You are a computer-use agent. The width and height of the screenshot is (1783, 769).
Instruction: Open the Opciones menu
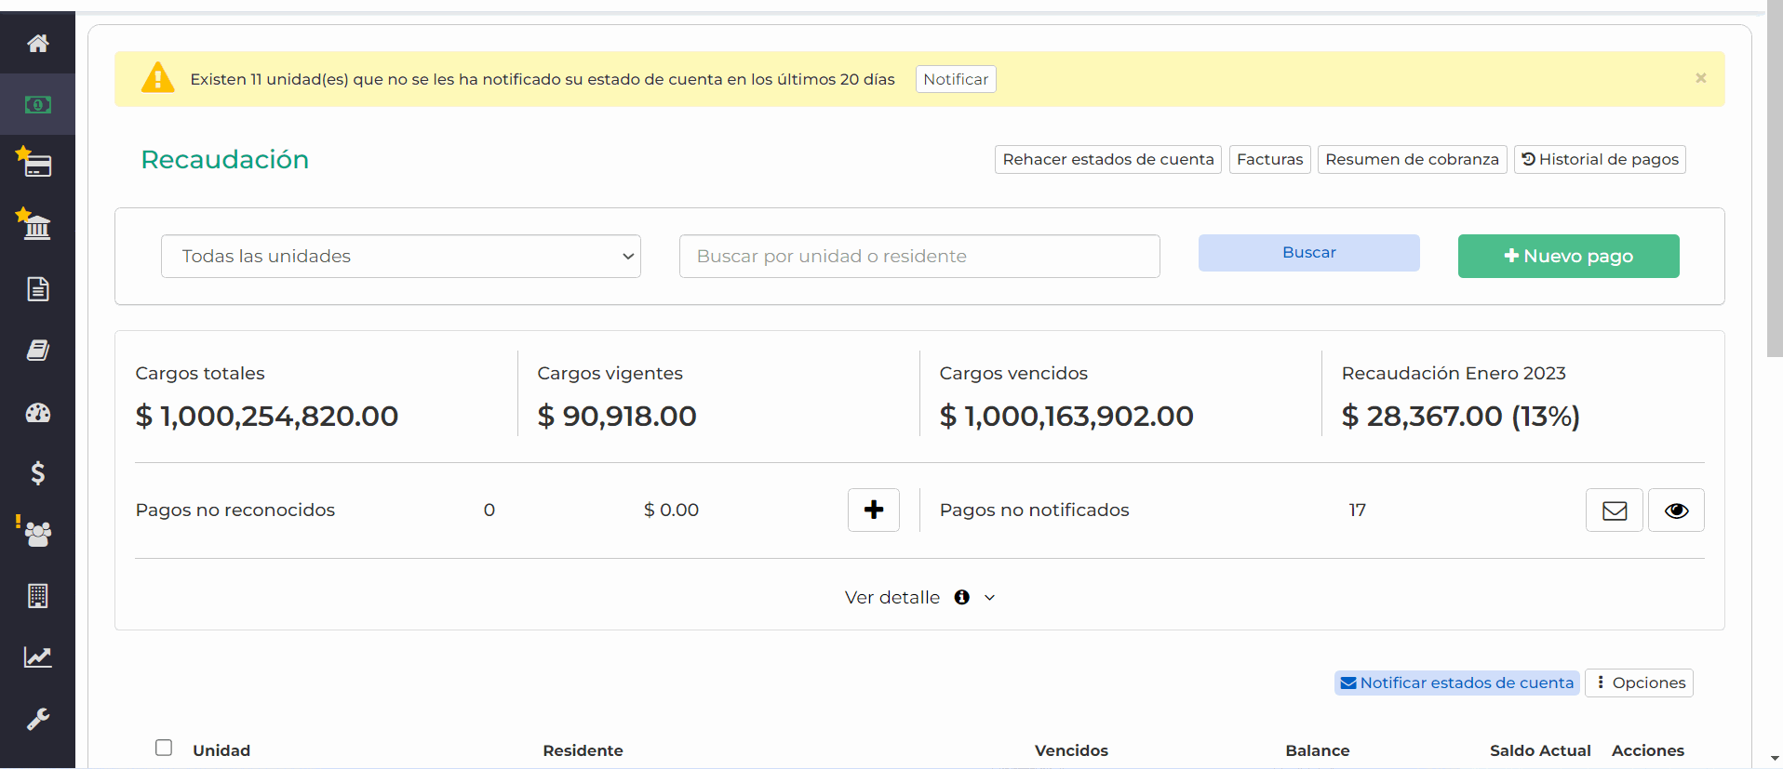coord(1639,683)
